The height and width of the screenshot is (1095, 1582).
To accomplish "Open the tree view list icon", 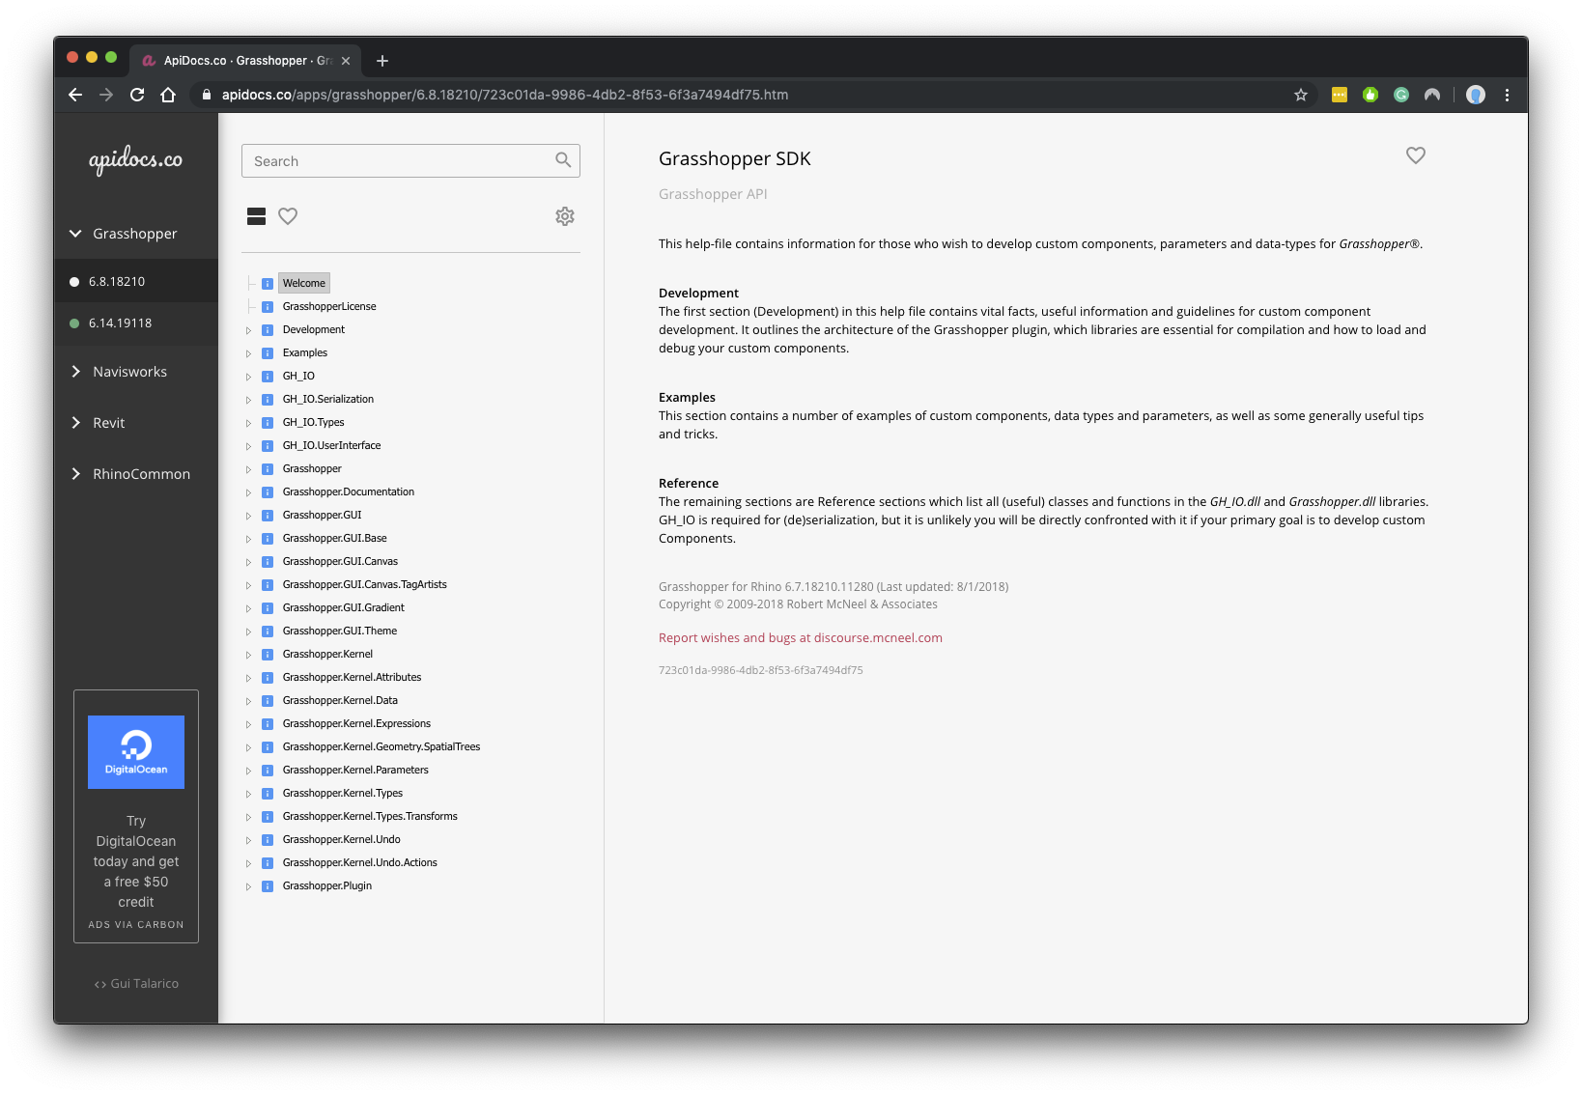I will pyautogui.click(x=256, y=216).
